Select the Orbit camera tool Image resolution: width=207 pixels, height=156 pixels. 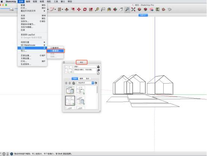[x=115, y=9]
